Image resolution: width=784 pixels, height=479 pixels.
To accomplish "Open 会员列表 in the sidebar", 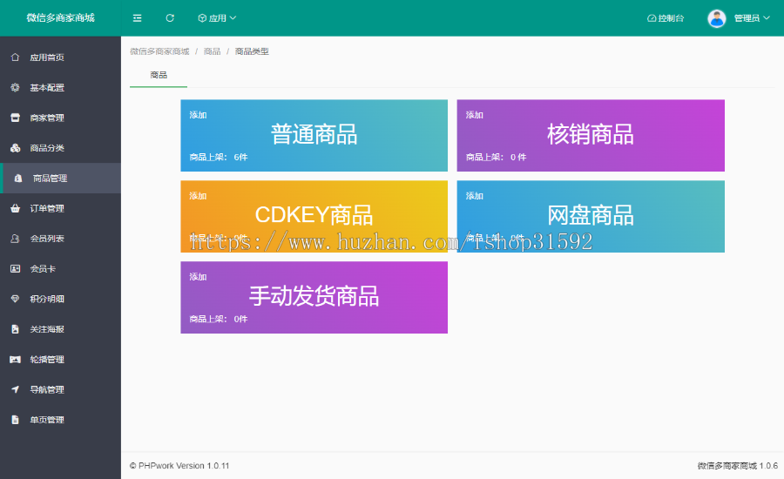I will pyautogui.click(x=47, y=239).
